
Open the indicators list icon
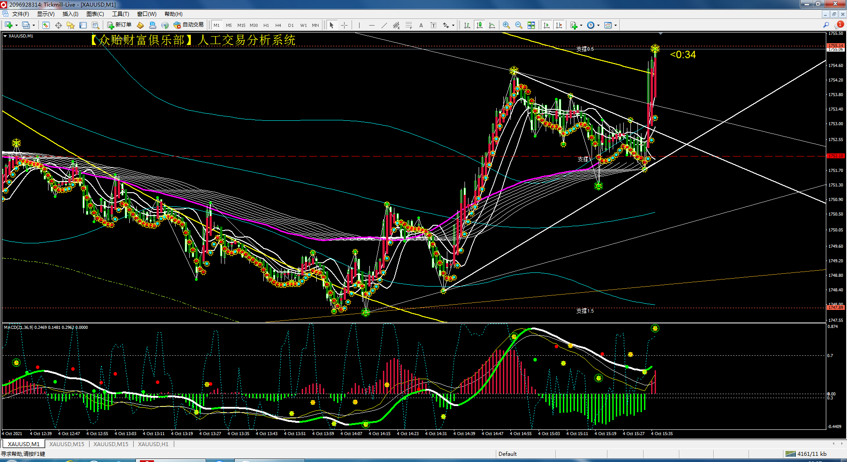point(574,25)
